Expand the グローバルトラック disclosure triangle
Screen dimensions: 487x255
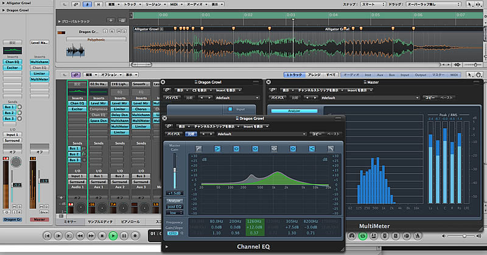tap(60, 21)
